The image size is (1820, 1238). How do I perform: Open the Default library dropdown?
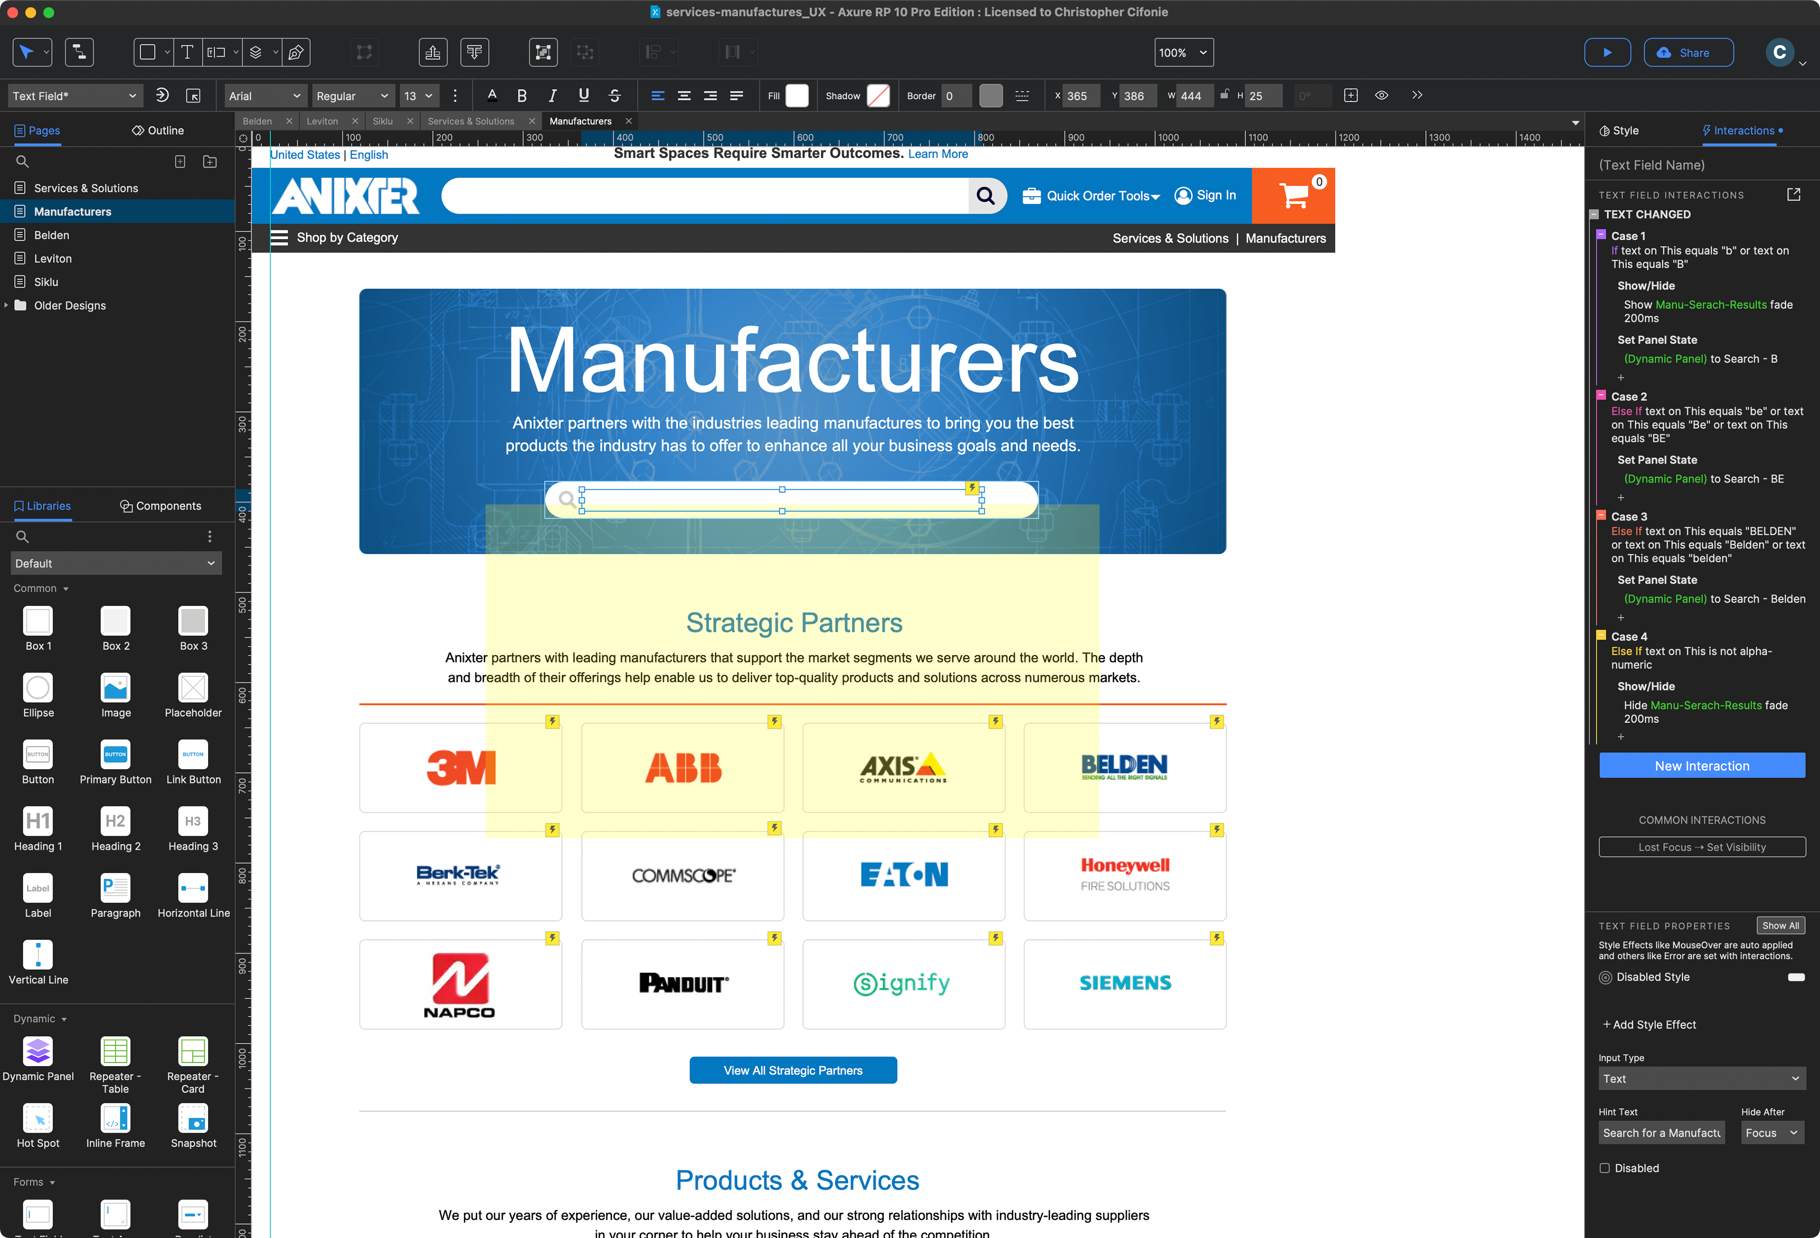click(116, 563)
